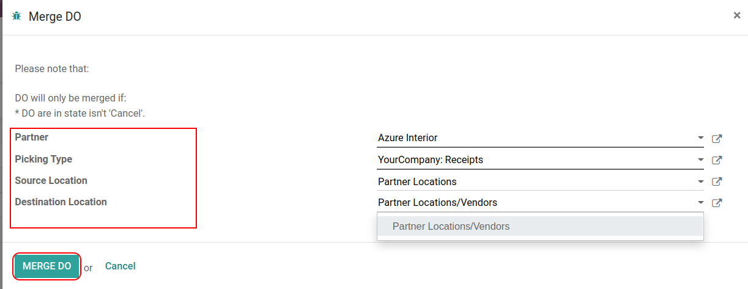Click into the Azure Interior partner field
The height and width of the screenshot is (289, 748).
(x=532, y=138)
